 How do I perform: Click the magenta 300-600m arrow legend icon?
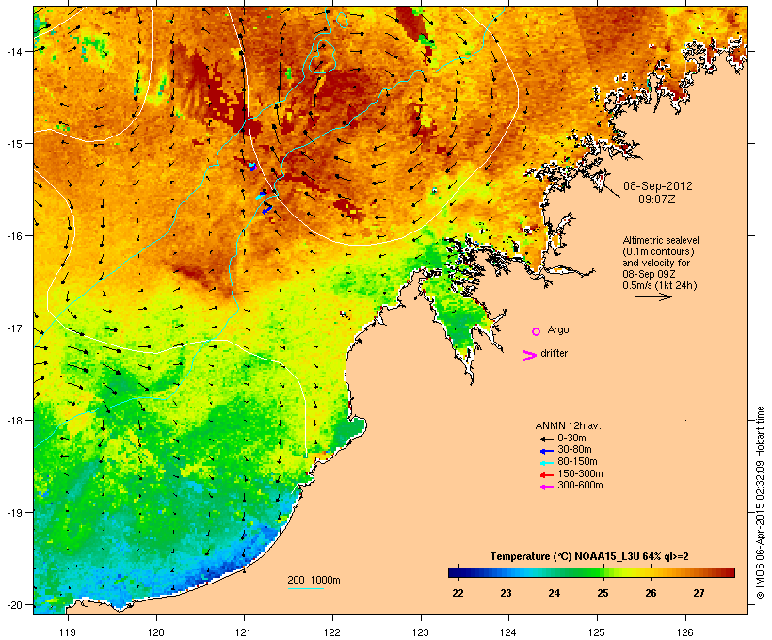546,487
